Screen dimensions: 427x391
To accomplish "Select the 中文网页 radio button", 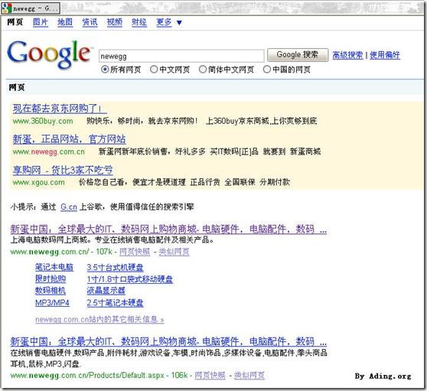I will (154, 70).
